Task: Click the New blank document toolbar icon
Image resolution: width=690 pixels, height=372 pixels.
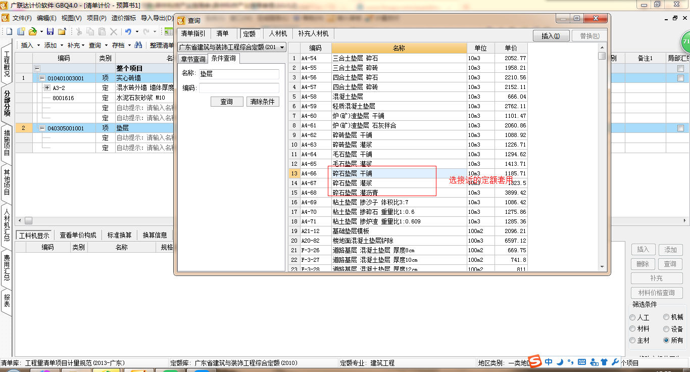Action: pos(9,31)
